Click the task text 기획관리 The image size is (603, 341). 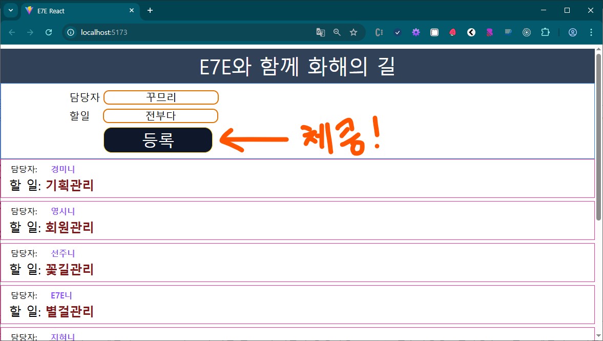pyautogui.click(x=70, y=185)
